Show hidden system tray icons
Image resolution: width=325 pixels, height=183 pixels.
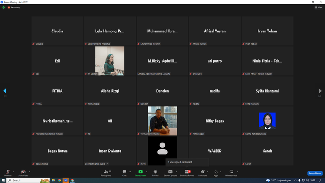[x=295, y=180]
